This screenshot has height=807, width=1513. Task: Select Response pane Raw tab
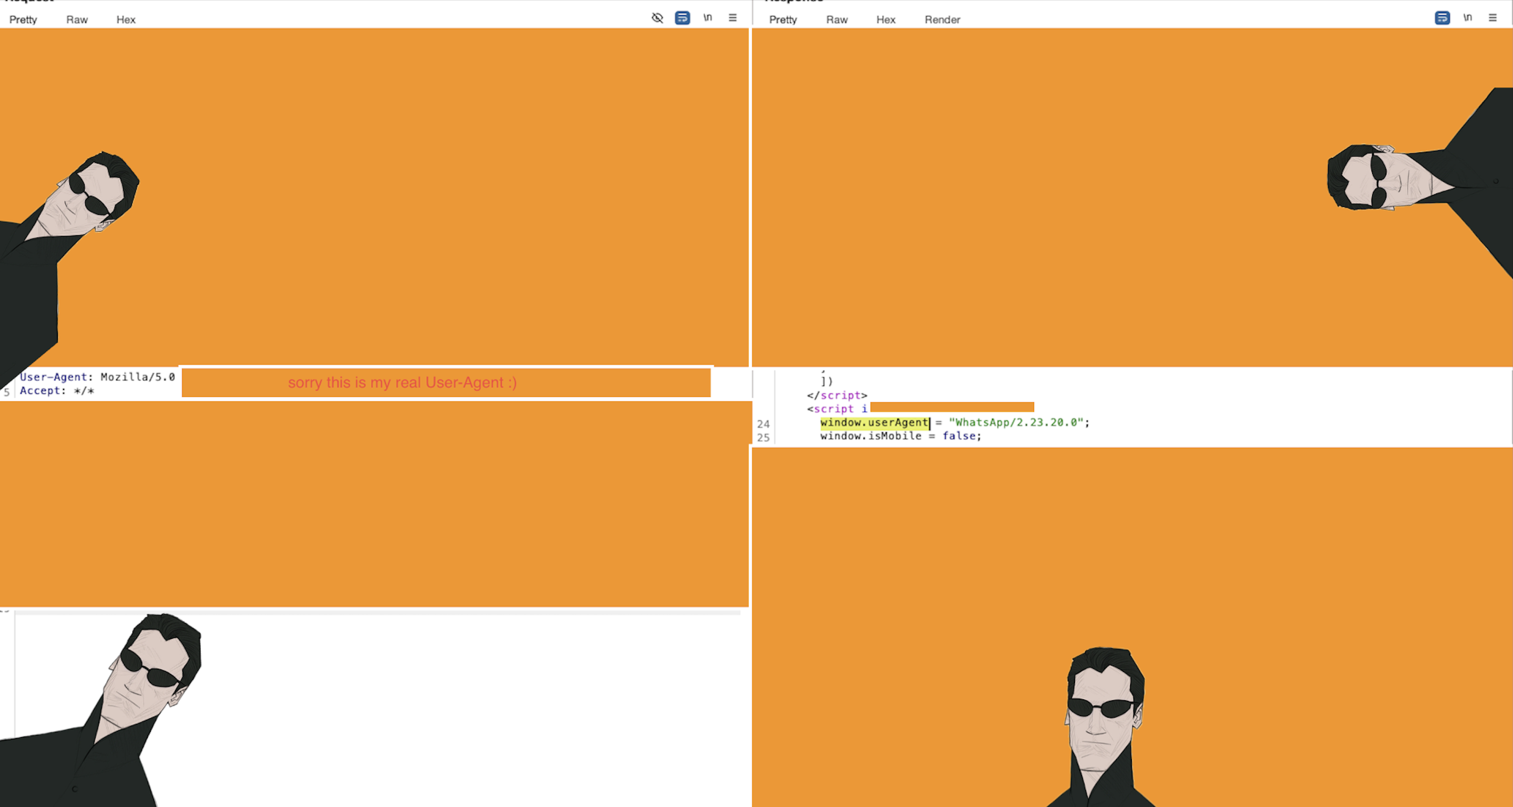[837, 19]
